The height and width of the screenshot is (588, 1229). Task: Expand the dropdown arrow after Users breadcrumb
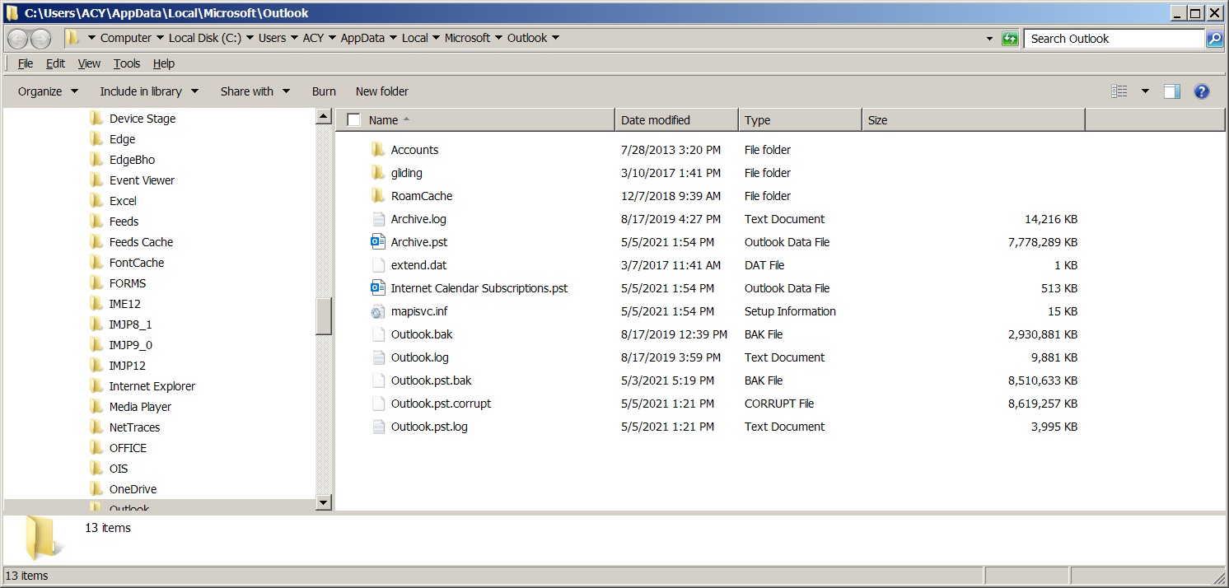click(x=294, y=38)
